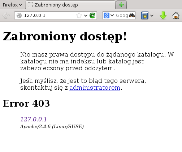Click the binoculars search icon

(x=132, y=15)
